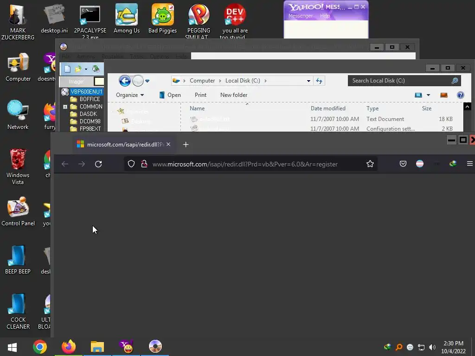Image resolution: width=475 pixels, height=356 pixels.
Task: Click the striped round extension icon in the Firefox toolbar
Action: pos(419,164)
